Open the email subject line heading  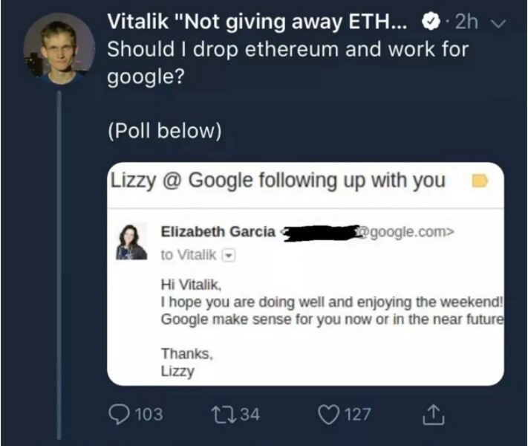coord(278,181)
